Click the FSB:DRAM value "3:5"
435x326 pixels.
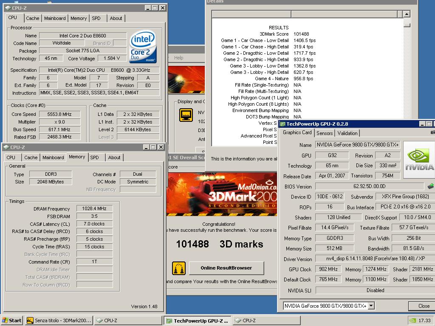(94, 216)
